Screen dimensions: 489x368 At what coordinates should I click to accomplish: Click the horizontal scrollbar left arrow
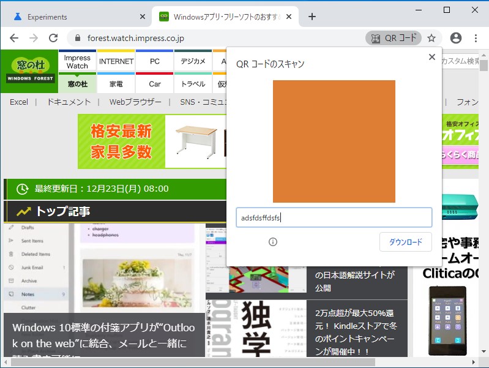coord(6,362)
